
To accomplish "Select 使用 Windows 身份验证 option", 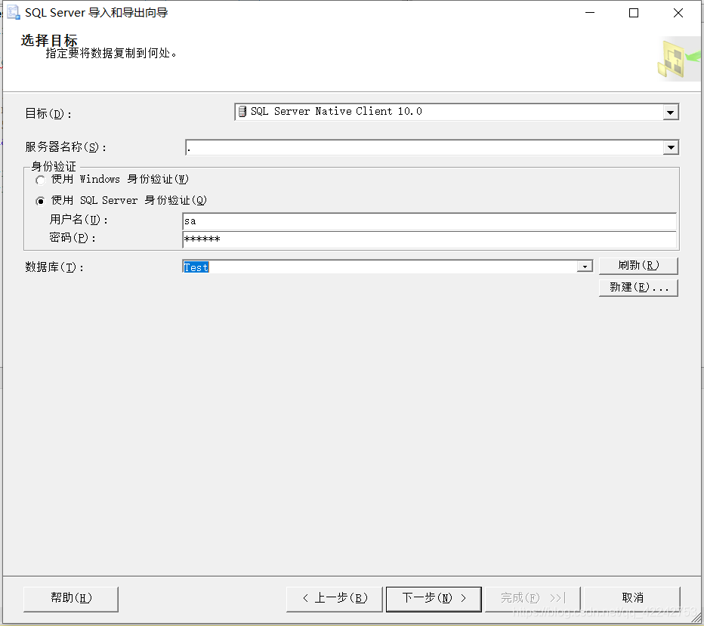I will click(40, 180).
